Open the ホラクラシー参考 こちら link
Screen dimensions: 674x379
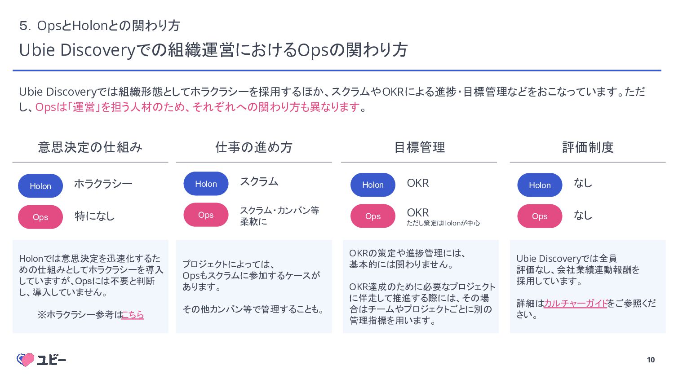pos(133,315)
